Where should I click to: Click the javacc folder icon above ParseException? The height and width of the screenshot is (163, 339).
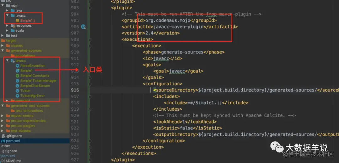tap(13, 61)
